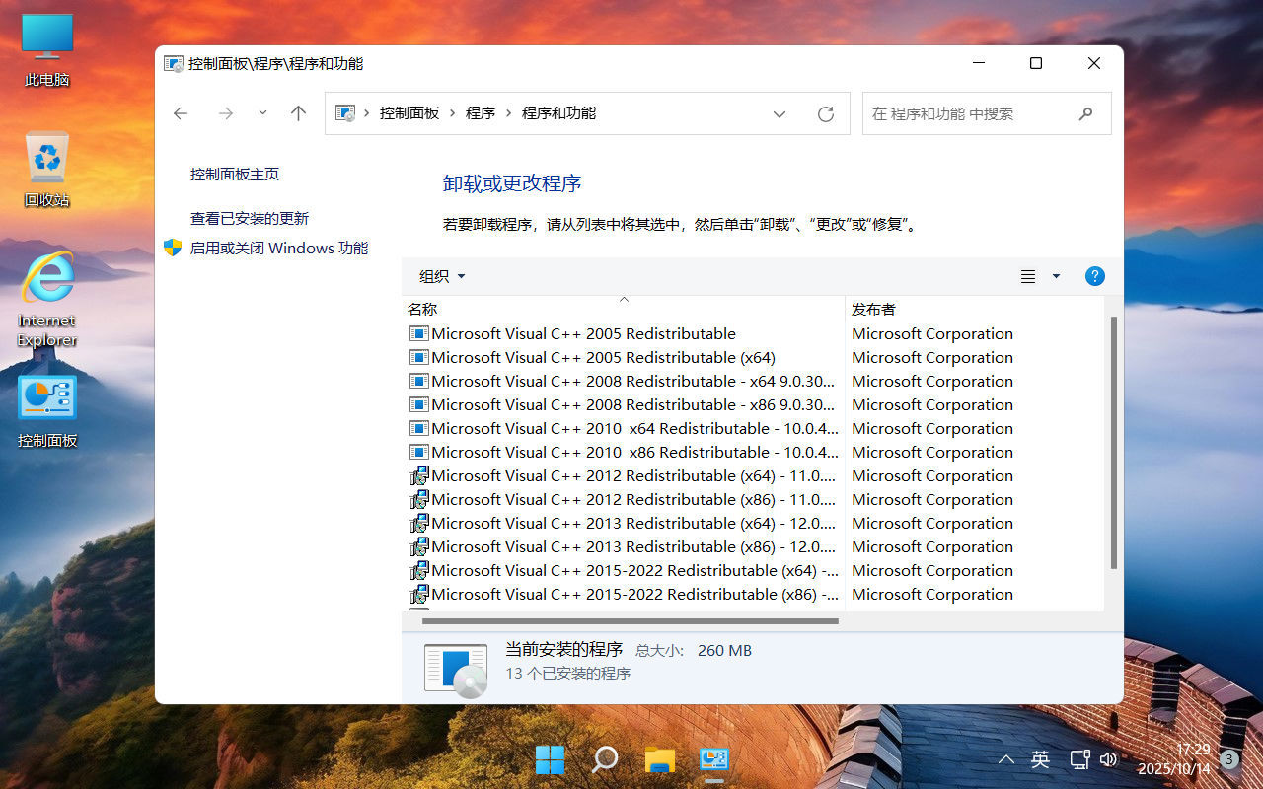
Task: Open the view options dropdown arrow
Action: [x=1056, y=276]
